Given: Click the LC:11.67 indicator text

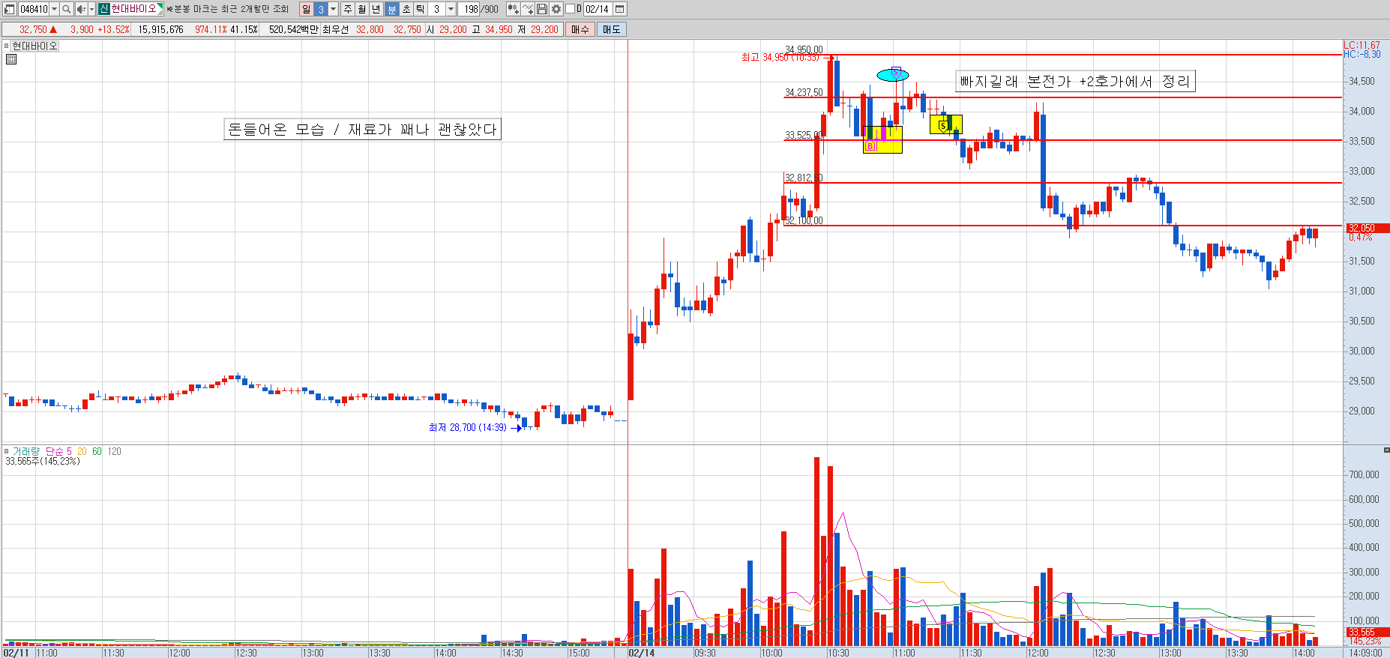Looking at the screenshot, I should click(1362, 45).
